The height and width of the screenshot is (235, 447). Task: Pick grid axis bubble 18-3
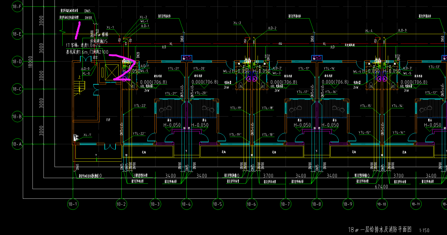(x=155, y=204)
